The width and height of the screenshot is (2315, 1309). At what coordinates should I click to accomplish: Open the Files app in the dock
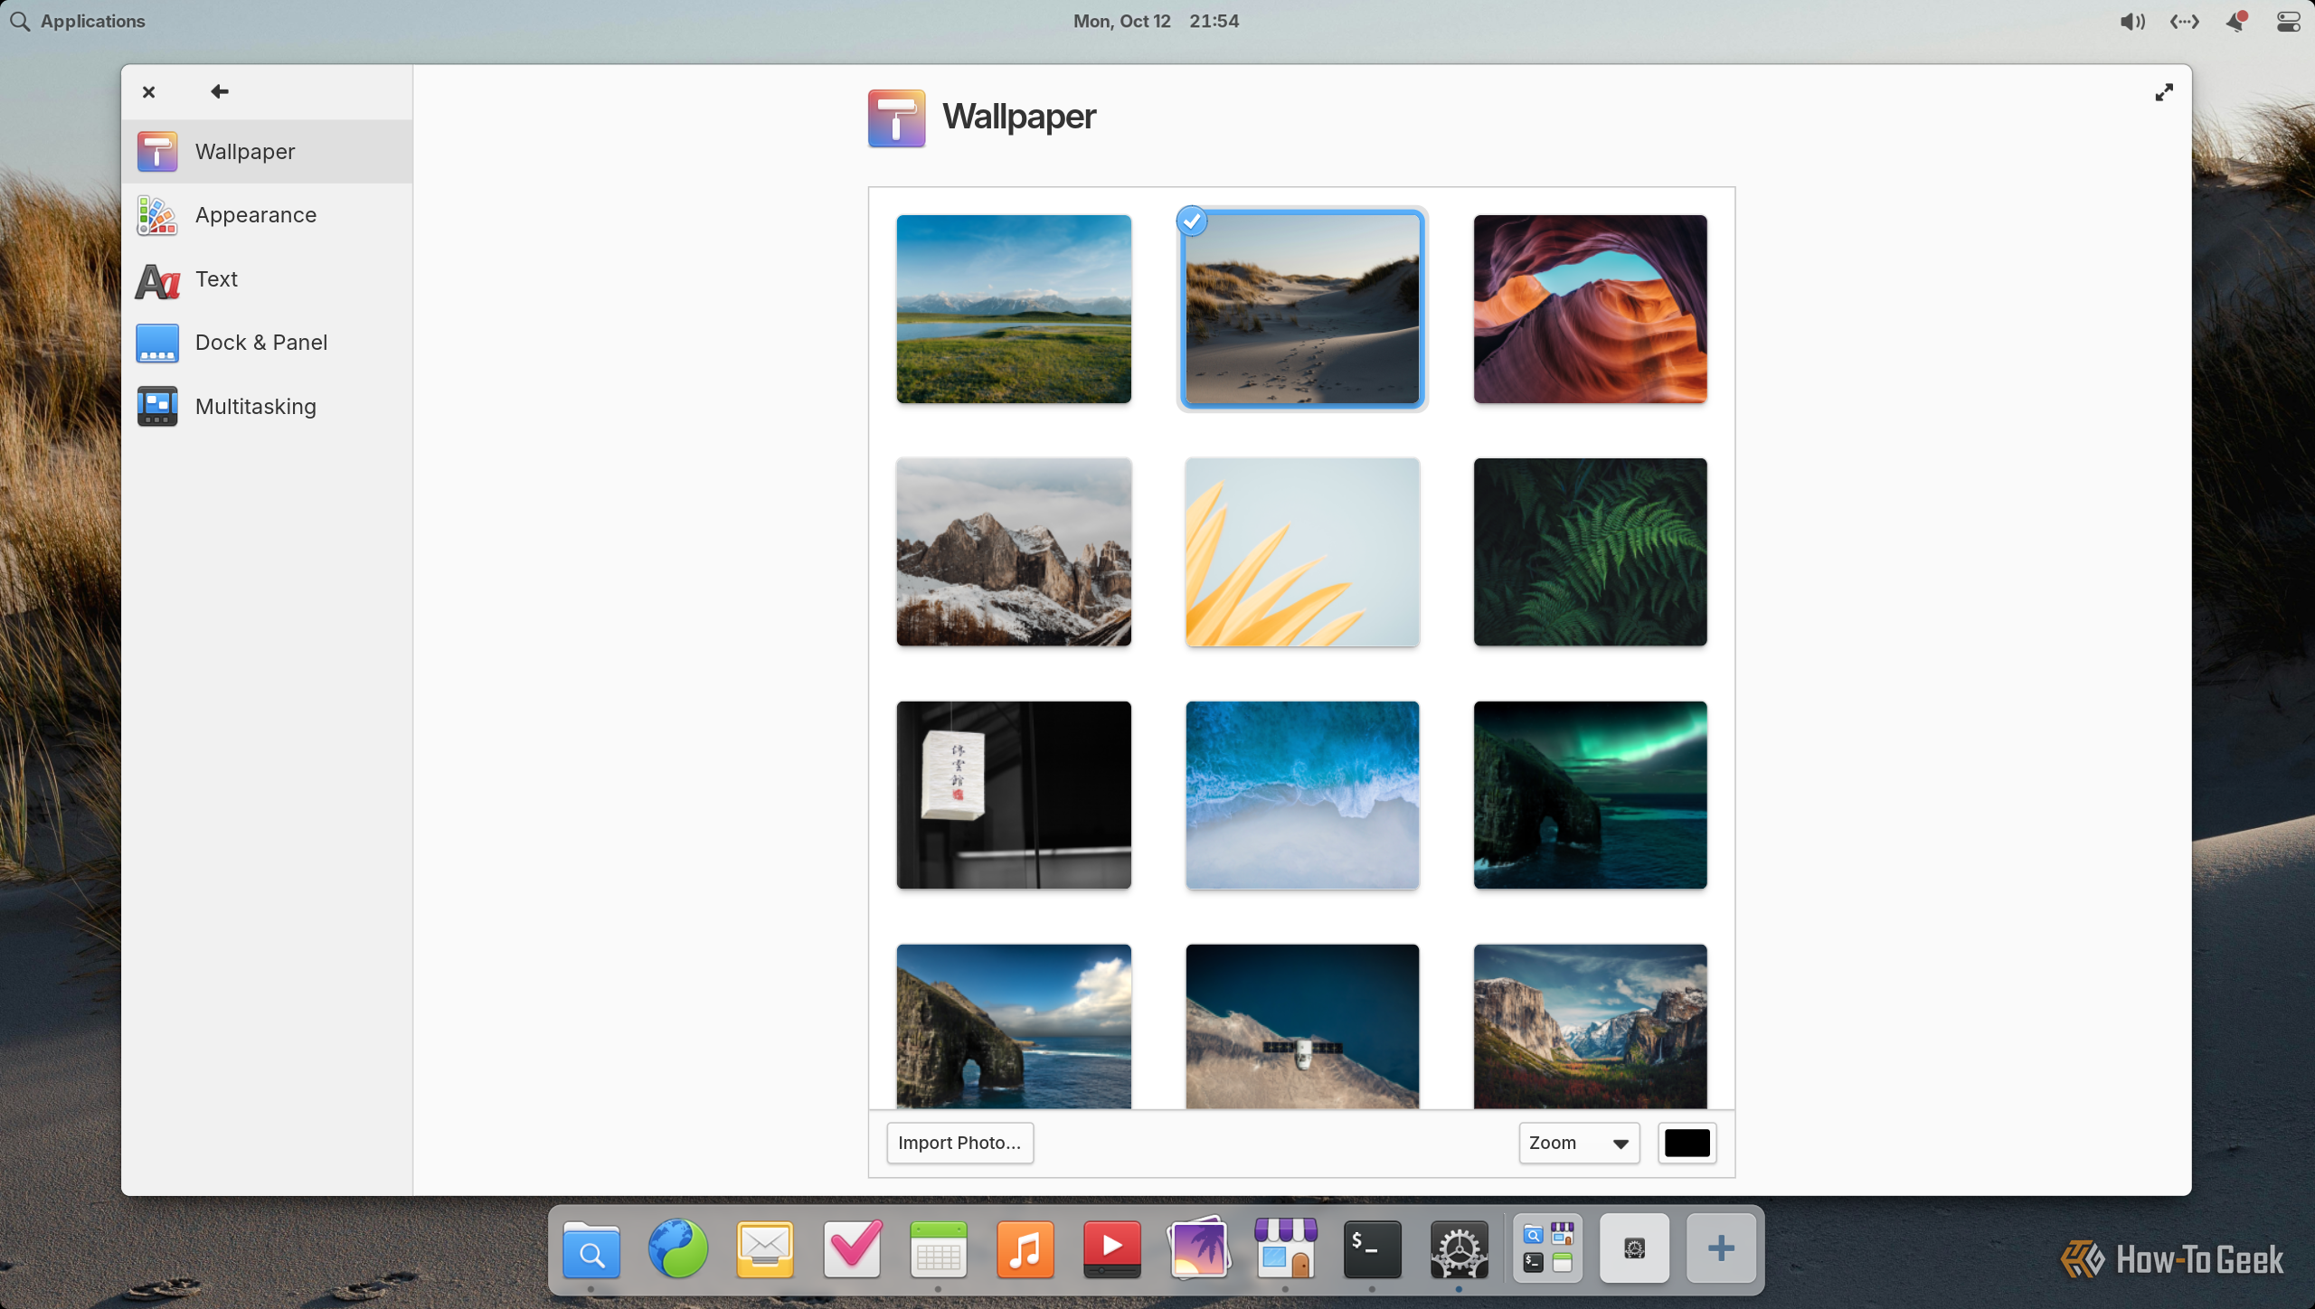click(591, 1249)
